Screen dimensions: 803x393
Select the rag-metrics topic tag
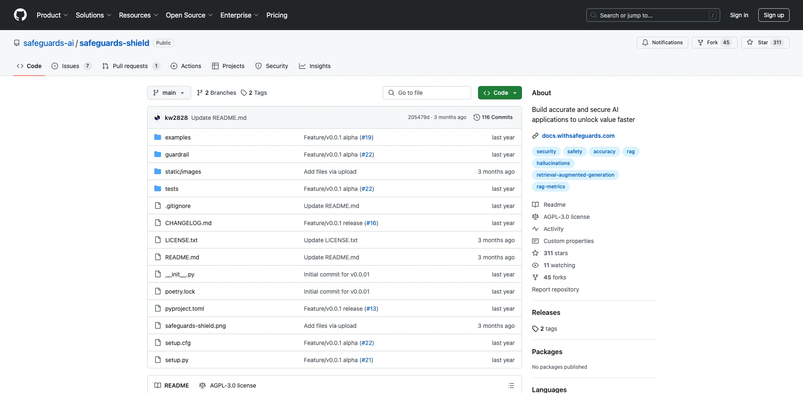(550, 187)
